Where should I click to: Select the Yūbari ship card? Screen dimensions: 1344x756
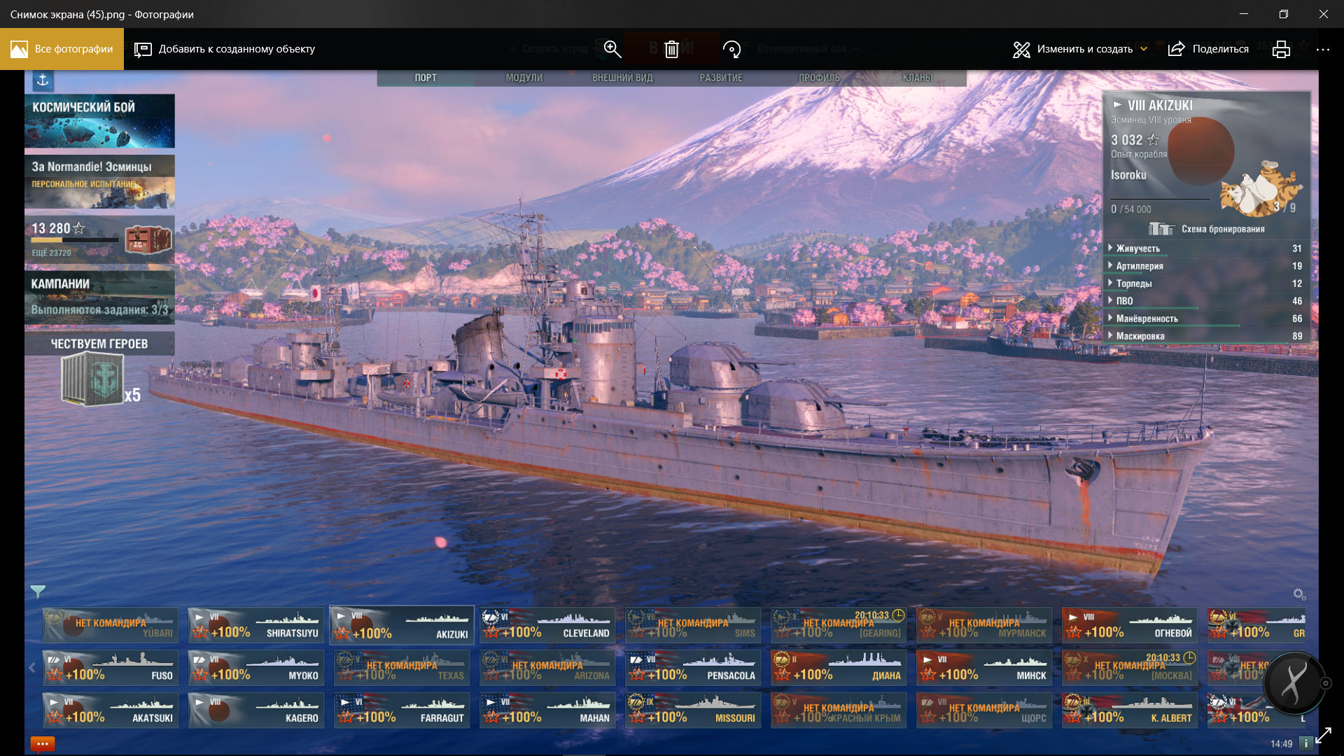(x=111, y=625)
